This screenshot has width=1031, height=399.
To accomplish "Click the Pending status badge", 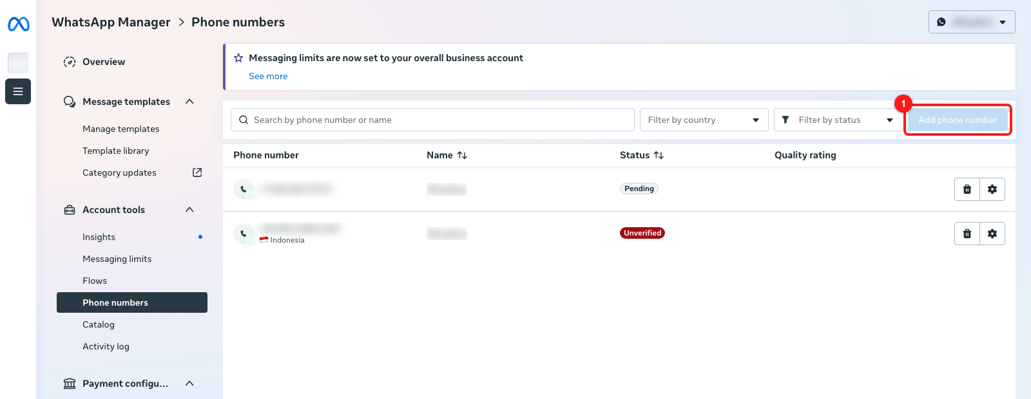I will 639,189.
